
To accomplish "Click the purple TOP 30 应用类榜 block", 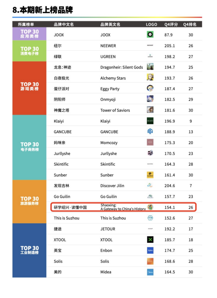I will [29, 34].
